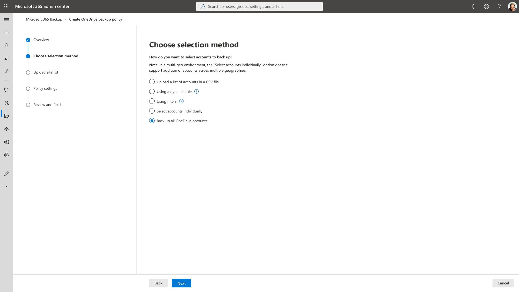Focus the search users and groups field

click(259, 6)
